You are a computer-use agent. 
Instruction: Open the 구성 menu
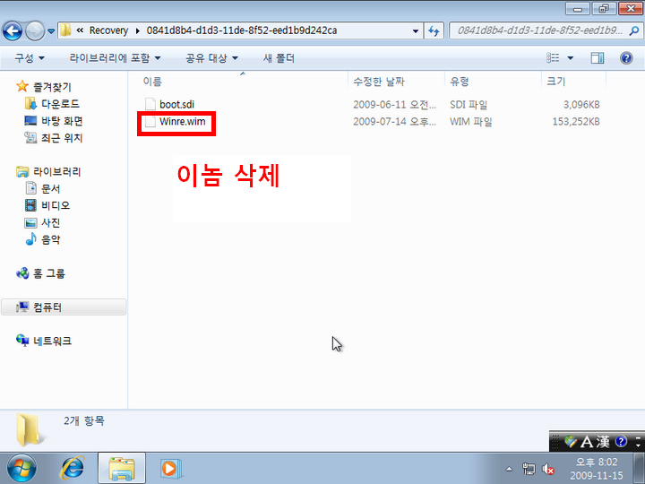pyautogui.click(x=30, y=58)
